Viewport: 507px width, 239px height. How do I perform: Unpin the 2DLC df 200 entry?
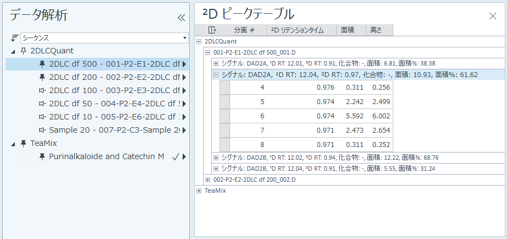42,77
